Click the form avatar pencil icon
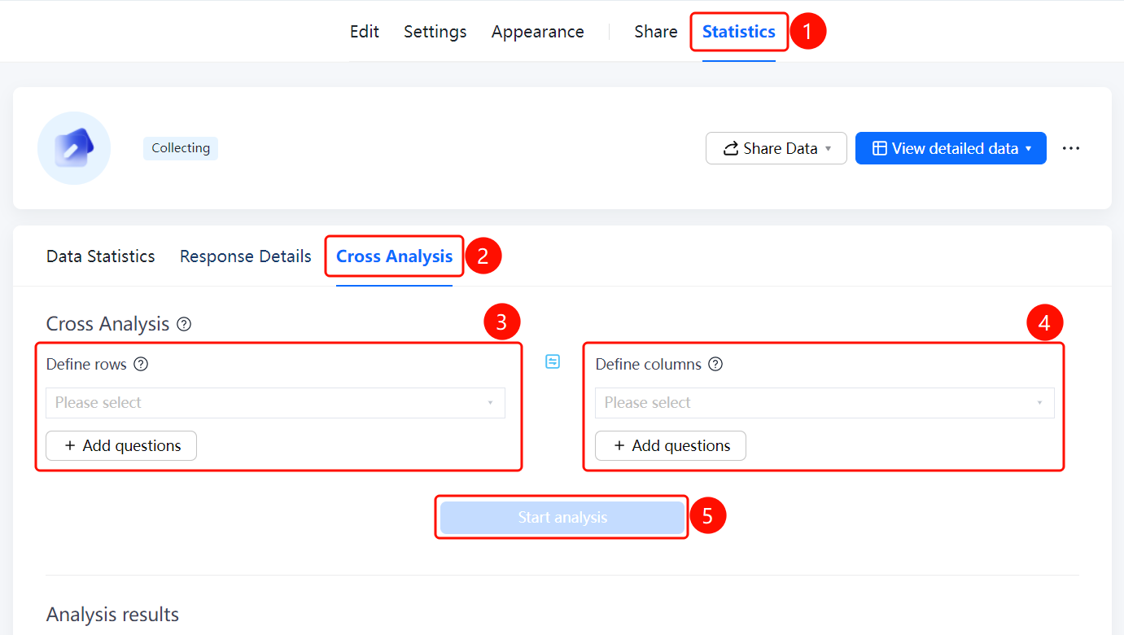 click(x=74, y=148)
